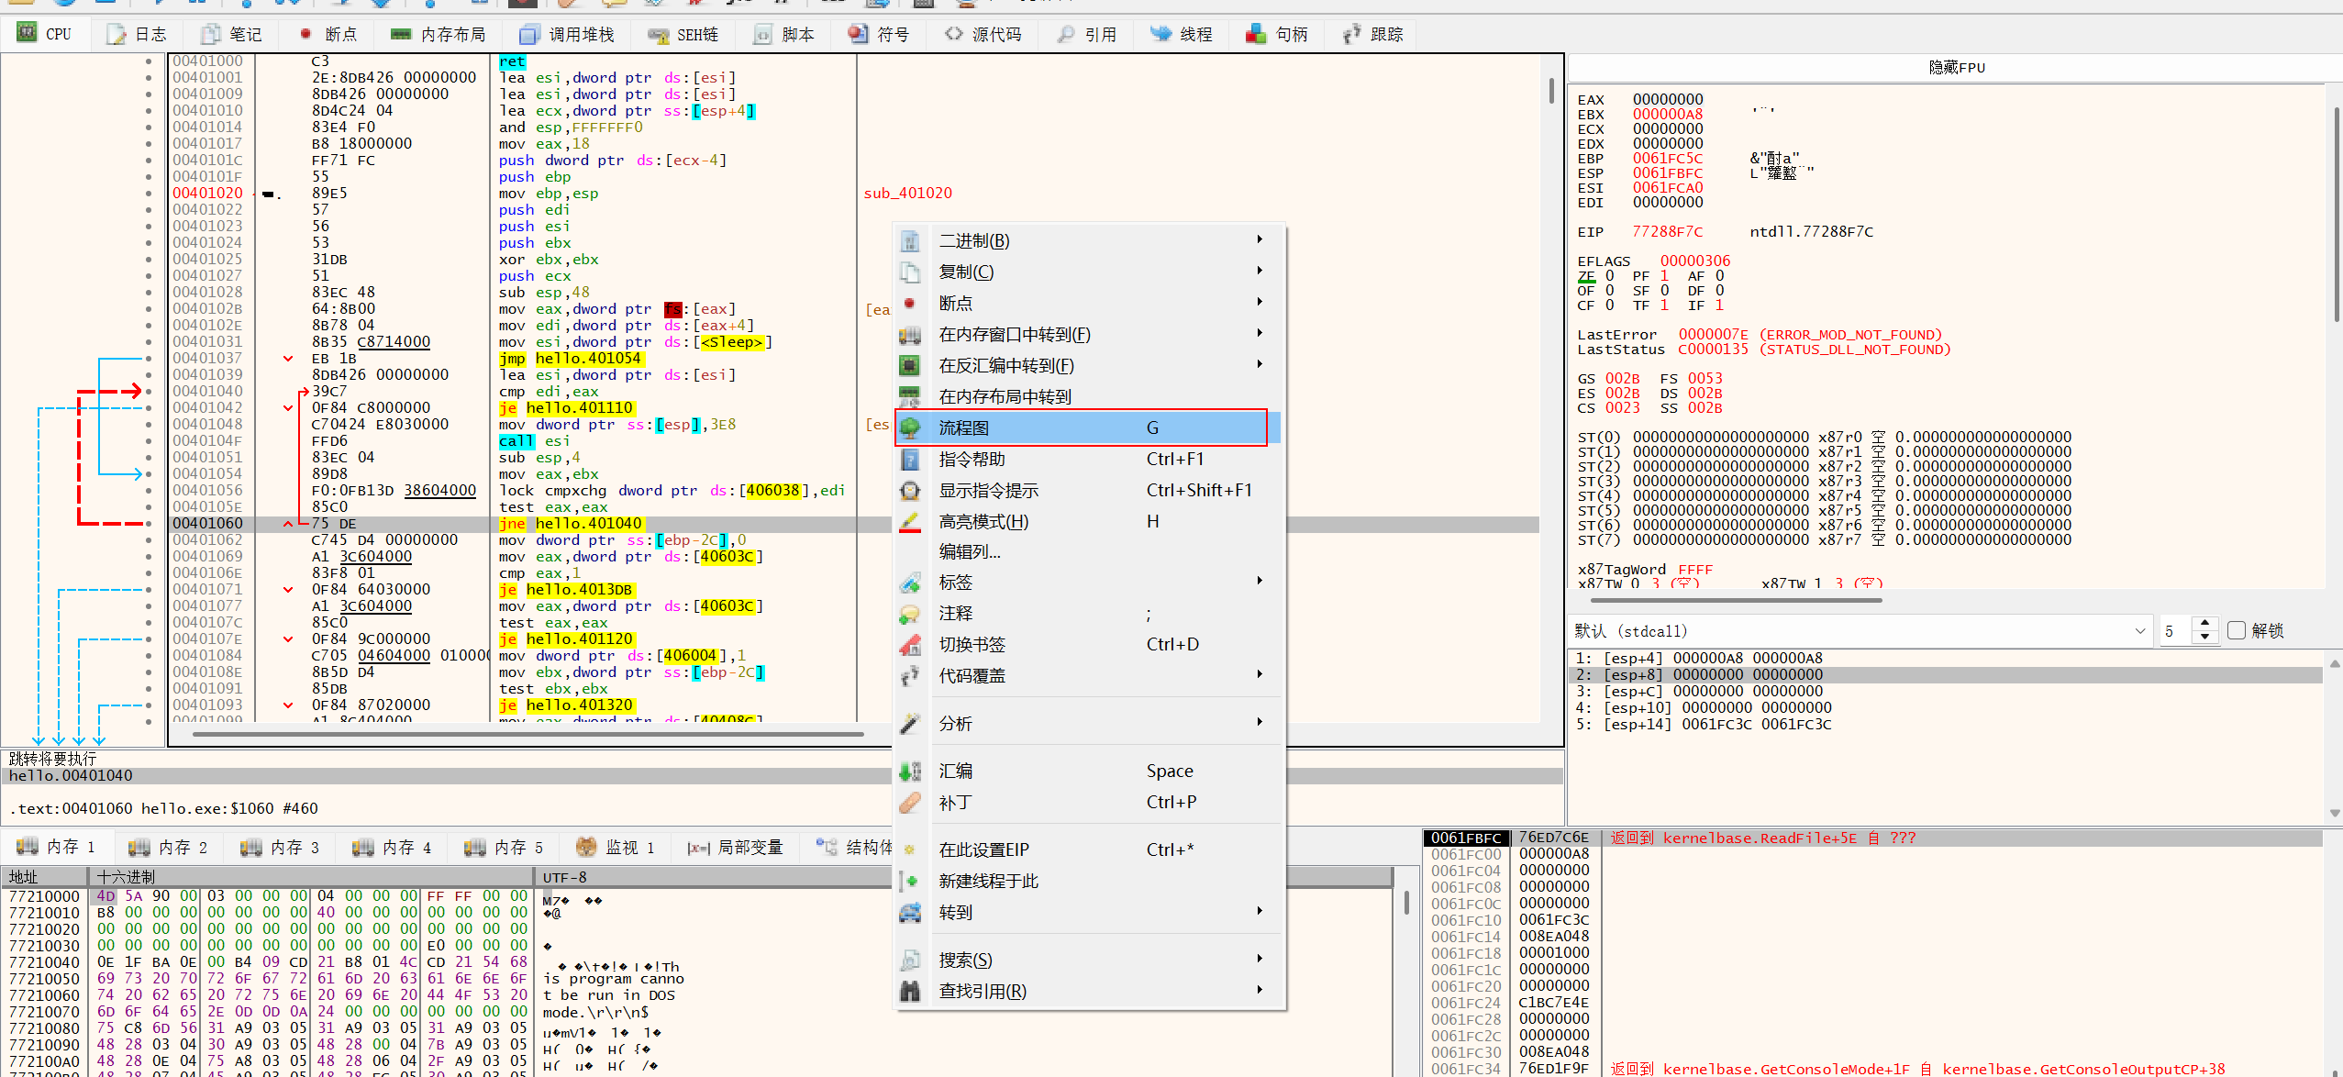This screenshot has width=2343, height=1077.
Task: Open the CPU tab
Action: (44, 34)
